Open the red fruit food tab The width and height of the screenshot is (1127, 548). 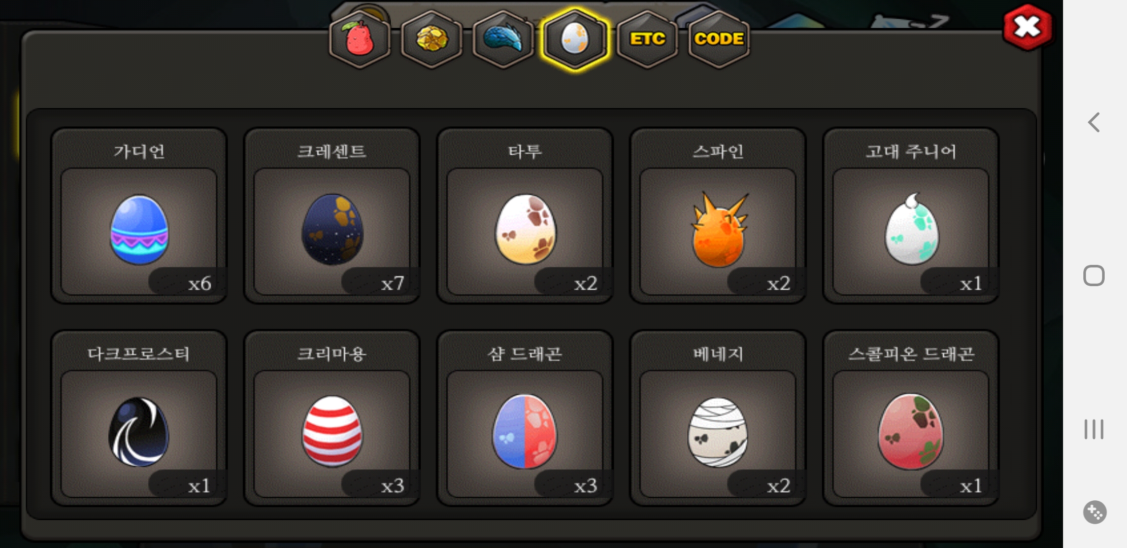(x=360, y=39)
